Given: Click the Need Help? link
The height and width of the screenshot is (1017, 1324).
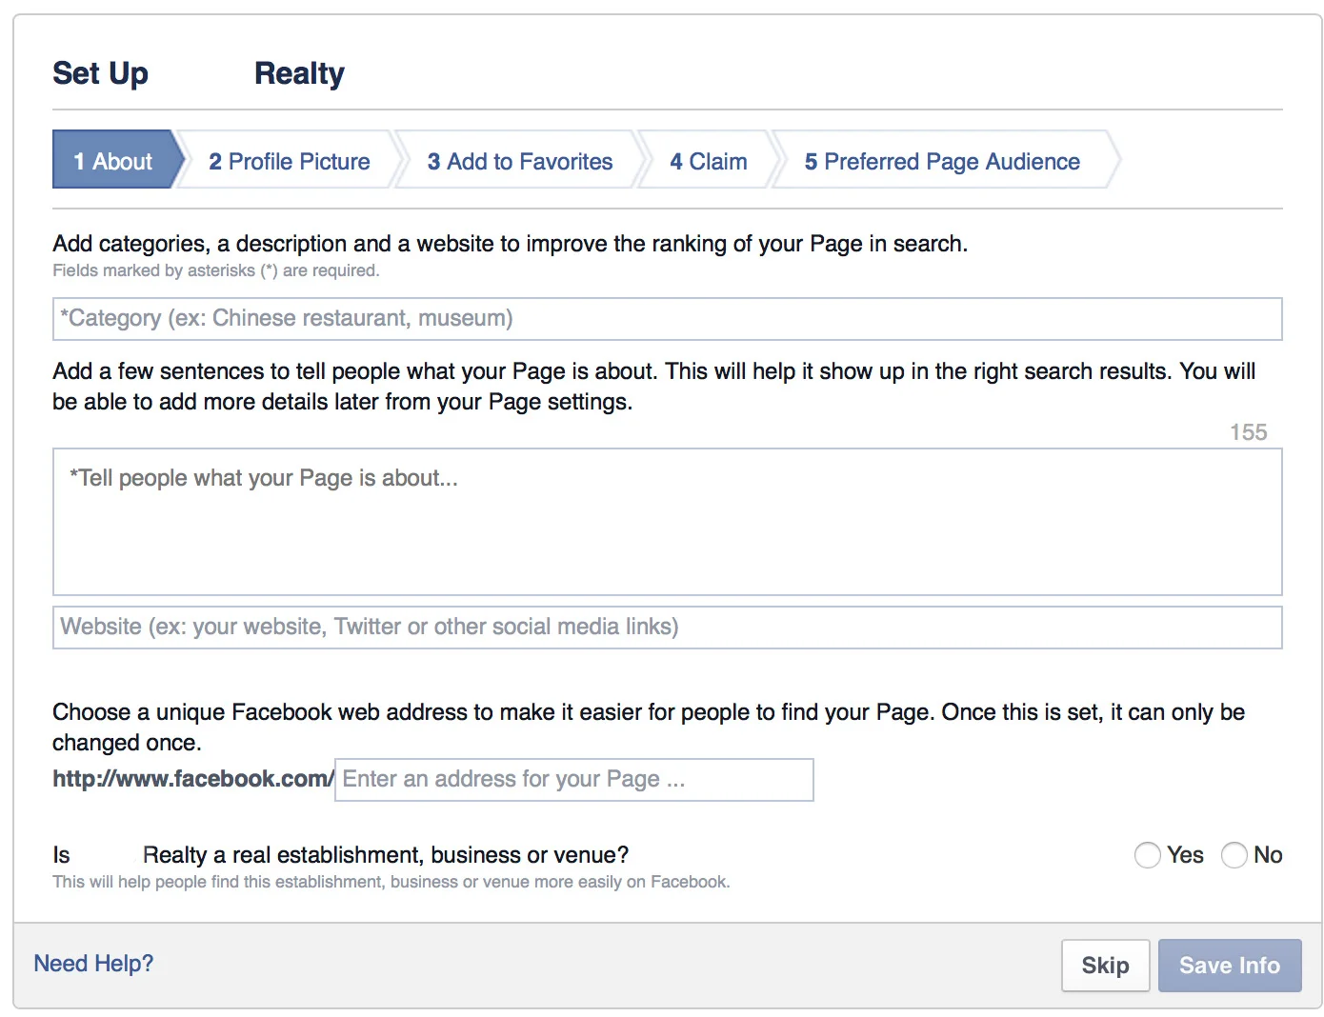Looking at the screenshot, I should pyautogui.click(x=93, y=964).
